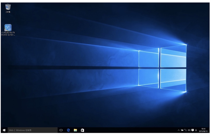
Task: Select the Intel HD Graphics control panel shortcut
Action: point(8,28)
